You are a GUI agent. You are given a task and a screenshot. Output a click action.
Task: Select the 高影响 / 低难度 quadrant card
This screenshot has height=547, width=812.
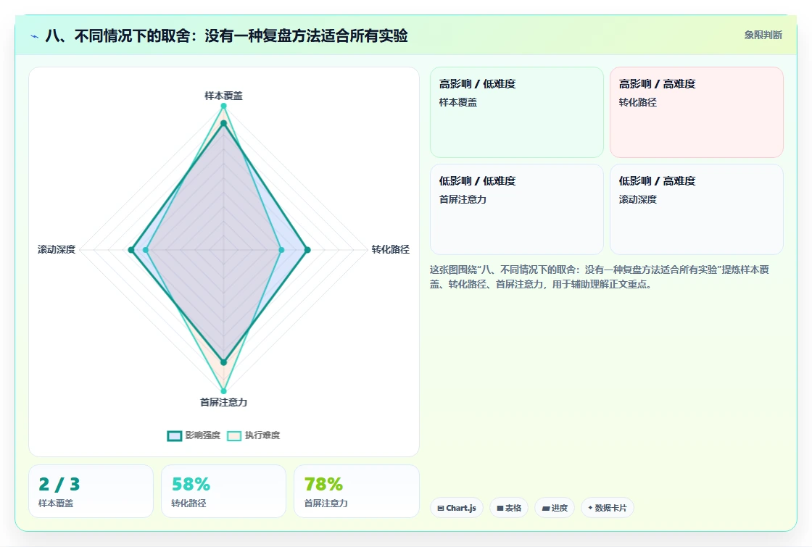517,112
